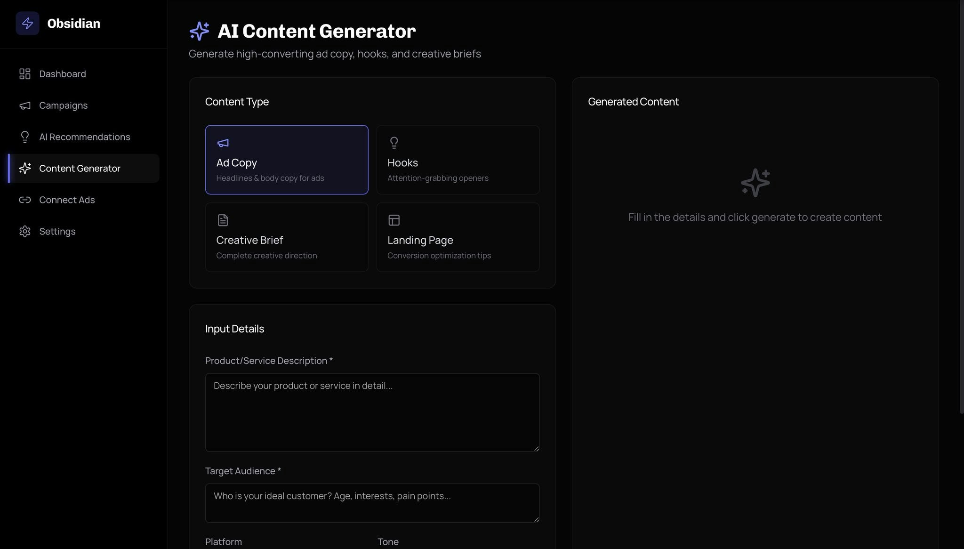This screenshot has height=549, width=964.
Task: Click into the Target Audience field
Action: 372,503
